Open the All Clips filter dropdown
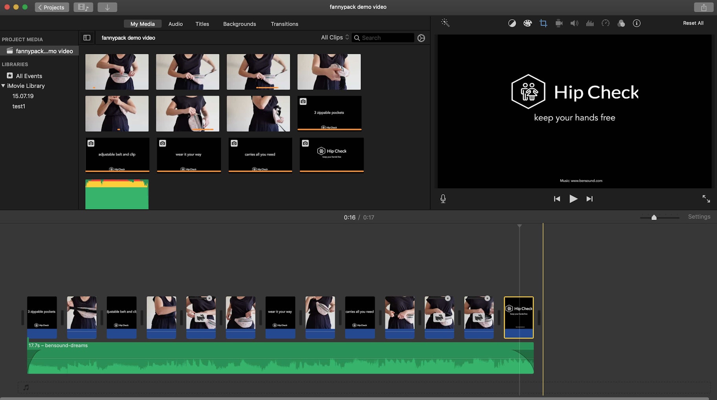The image size is (717, 400). (x=335, y=37)
